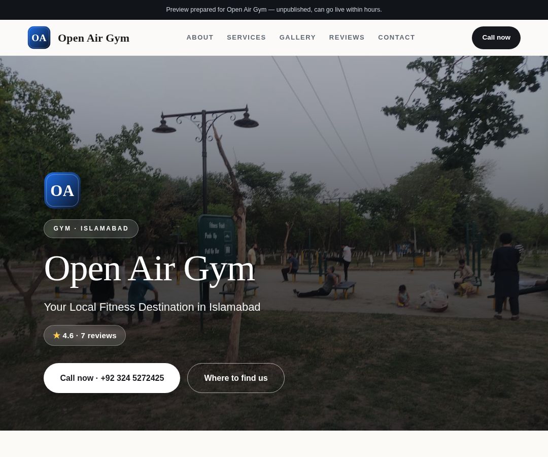This screenshot has width=548, height=457.
Task: Open the Contact nav link
Action: [397, 38]
